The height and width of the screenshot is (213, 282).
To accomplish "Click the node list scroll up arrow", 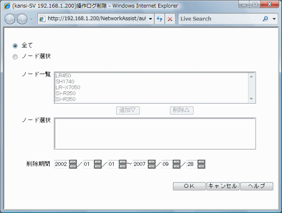I will 251,76.
